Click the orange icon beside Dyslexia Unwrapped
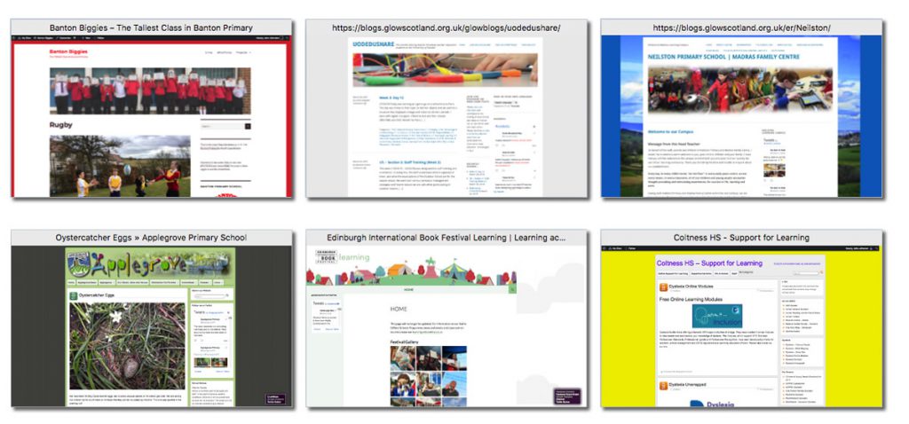The width and height of the screenshot is (909, 424). pyautogui.click(x=664, y=385)
